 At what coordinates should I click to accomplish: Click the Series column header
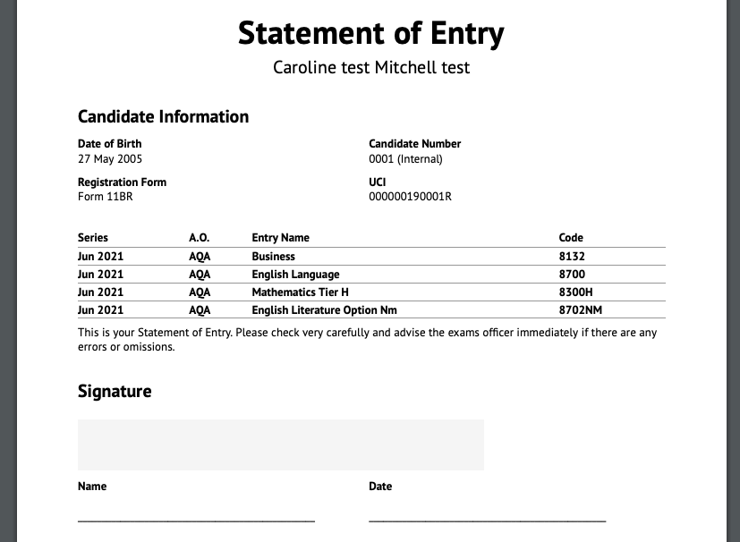click(93, 238)
